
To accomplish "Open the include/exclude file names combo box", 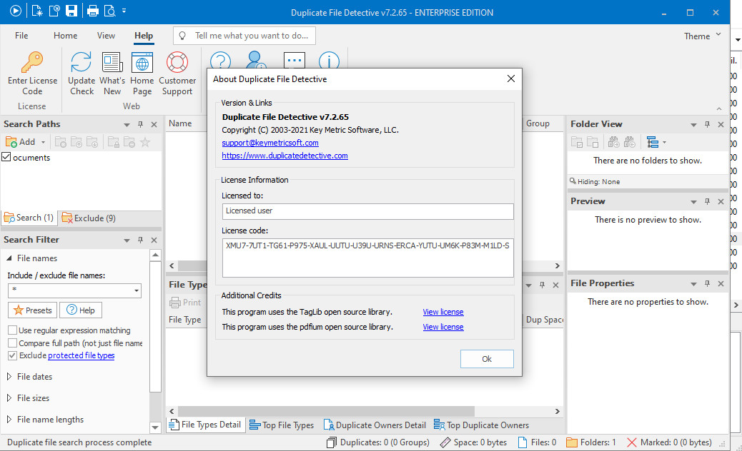I will (x=74, y=290).
